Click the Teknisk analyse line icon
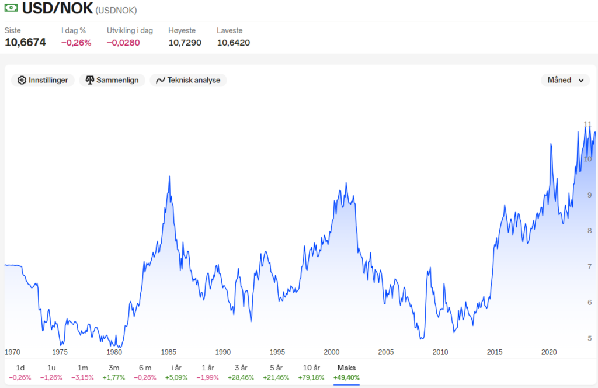Viewport: 598px width, 388px height. [x=161, y=80]
